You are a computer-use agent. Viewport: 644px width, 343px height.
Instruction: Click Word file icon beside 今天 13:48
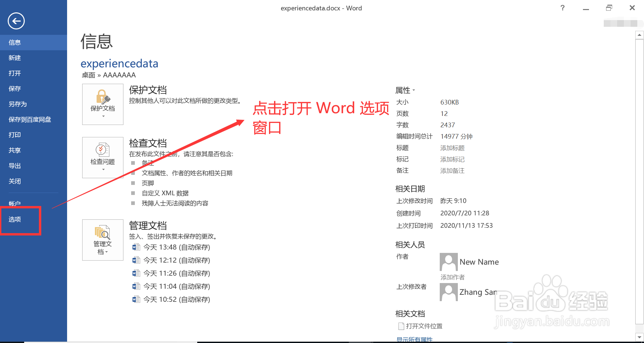(x=136, y=247)
